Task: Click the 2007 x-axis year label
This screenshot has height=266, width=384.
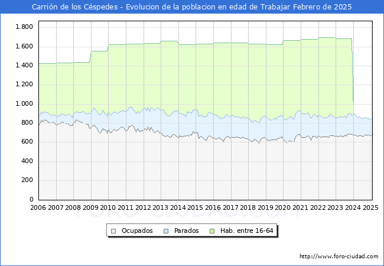Action: coord(56,207)
